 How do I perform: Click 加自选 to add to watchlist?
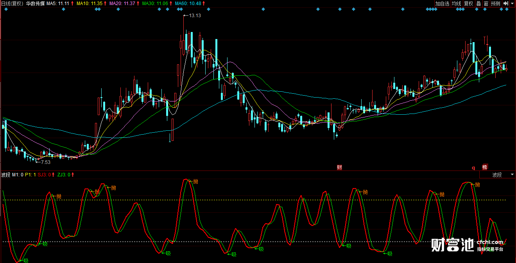pyautogui.click(x=443, y=4)
